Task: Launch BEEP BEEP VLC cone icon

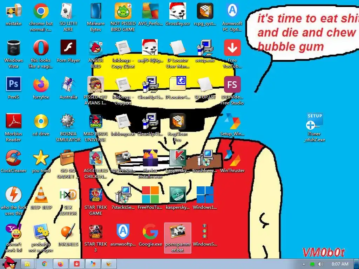Action: tap(41, 195)
